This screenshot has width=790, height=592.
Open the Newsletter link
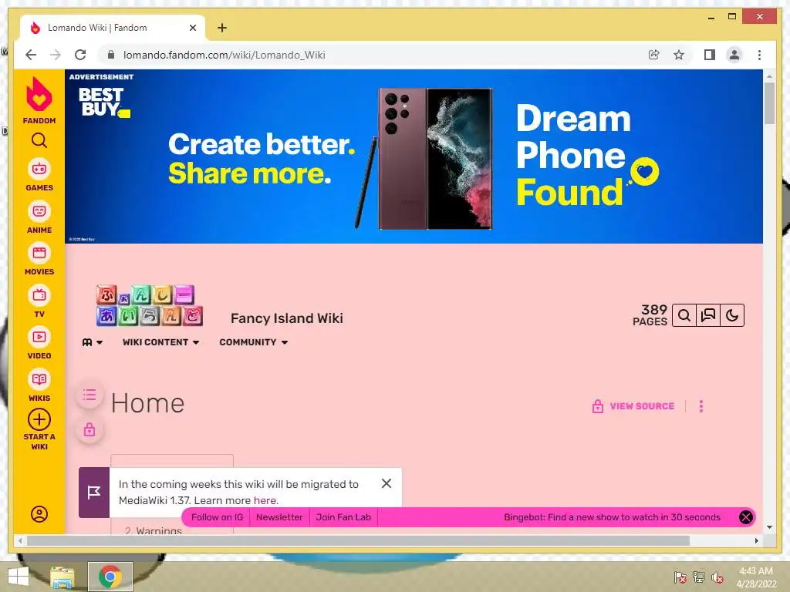[279, 517]
